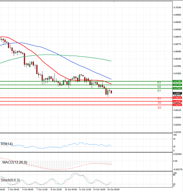Click the 0.69070 price axis value

point(178,37)
